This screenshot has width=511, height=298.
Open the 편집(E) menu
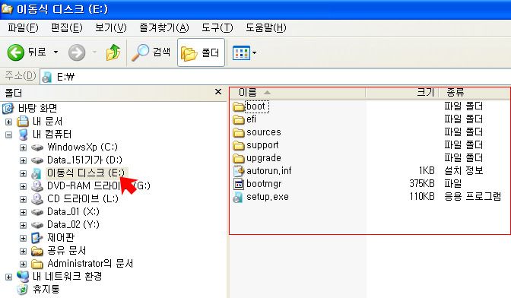[x=66, y=28]
